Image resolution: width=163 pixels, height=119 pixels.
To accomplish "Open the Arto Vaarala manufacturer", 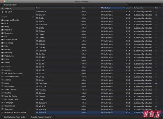I will pyautogui.click(x=9, y=86).
